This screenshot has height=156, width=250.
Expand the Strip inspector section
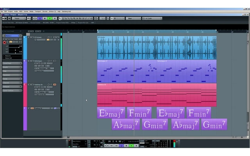[x=12, y=71]
